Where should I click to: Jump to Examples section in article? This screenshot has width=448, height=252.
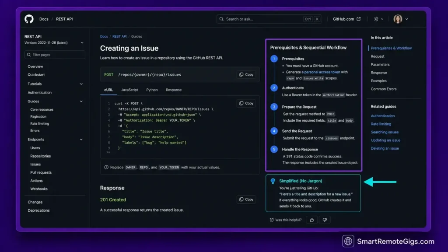point(378,81)
